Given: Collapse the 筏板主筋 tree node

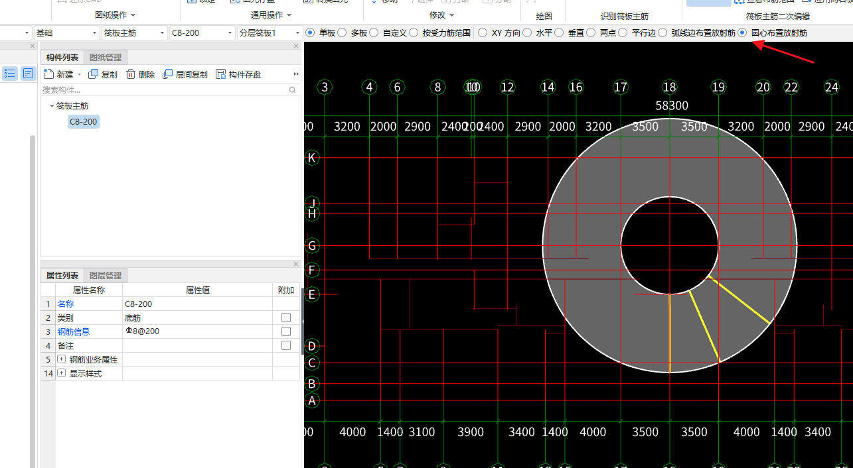Looking at the screenshot, I should pos(52,105).
